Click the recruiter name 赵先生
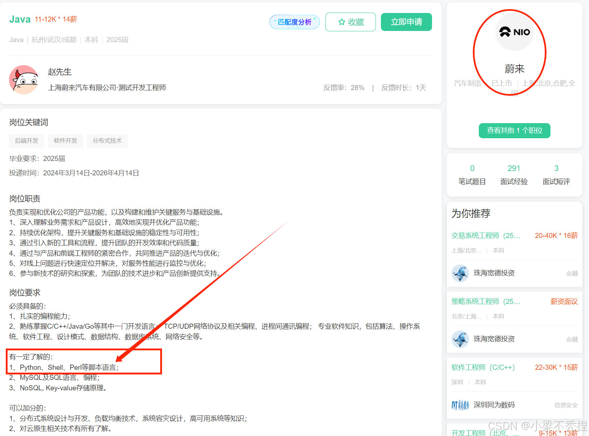The height and width of the screenshot is (436, 589). (x=60, y=72)
